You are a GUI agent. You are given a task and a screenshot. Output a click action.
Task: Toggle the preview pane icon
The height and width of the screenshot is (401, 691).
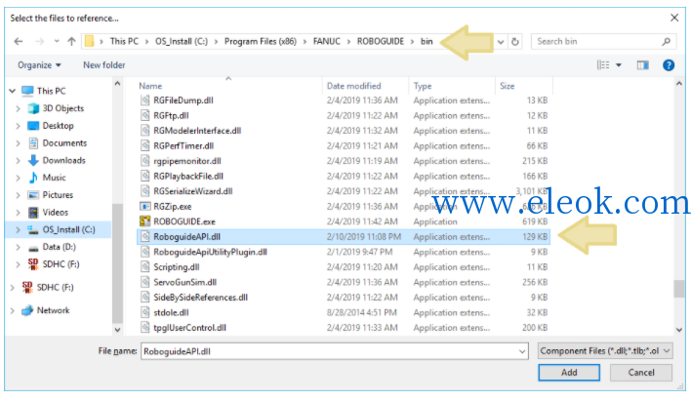click(x=642, y=65)
